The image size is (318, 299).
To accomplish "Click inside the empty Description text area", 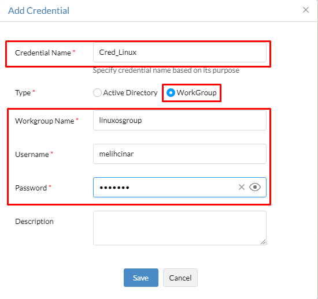I will 180,228.
